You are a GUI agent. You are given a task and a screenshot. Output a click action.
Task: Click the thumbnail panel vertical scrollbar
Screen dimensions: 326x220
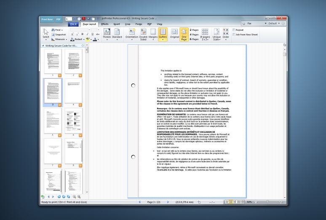coord(87,119)
